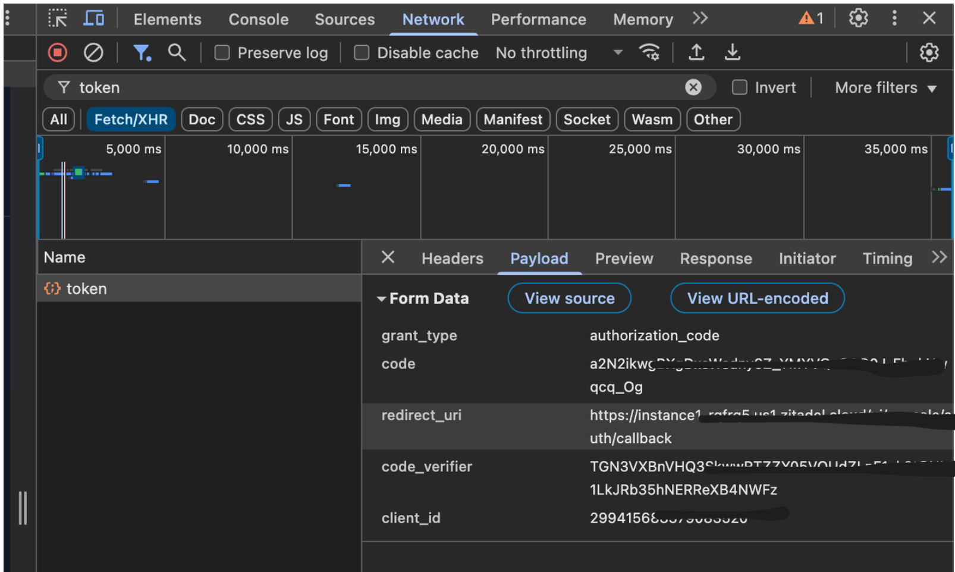This screenshot has height=572, width=955.
Task: Select the token request row
Action: pos(199,288)
